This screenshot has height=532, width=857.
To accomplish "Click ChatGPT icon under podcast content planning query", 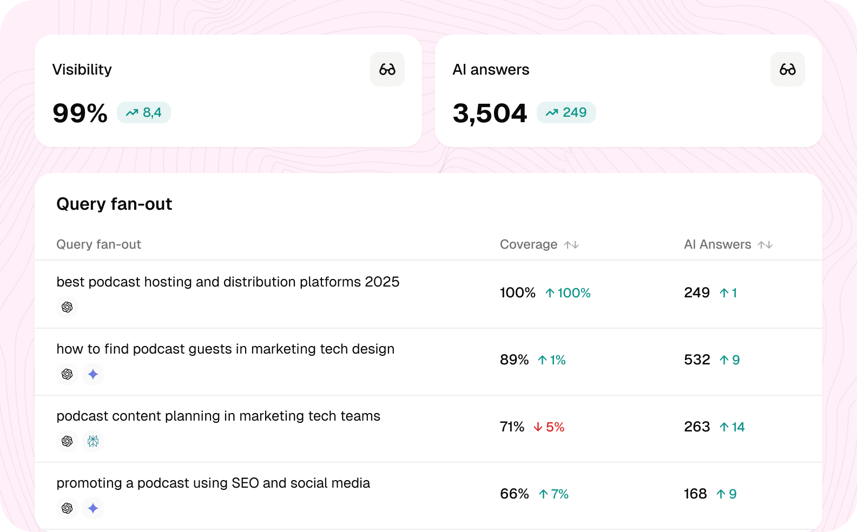I will (x=67, y=441).
